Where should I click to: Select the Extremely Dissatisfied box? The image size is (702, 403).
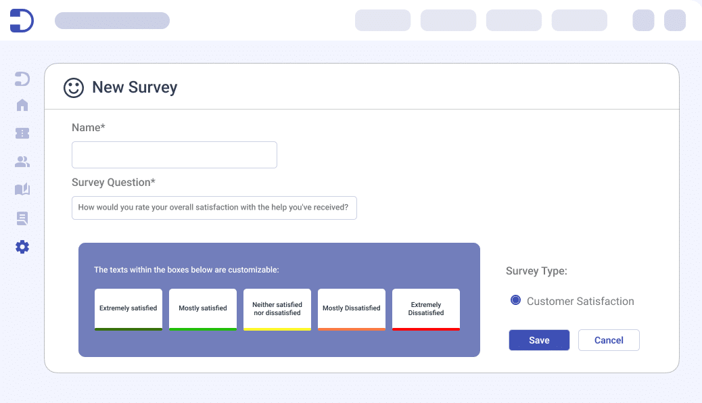coord(426,309)
